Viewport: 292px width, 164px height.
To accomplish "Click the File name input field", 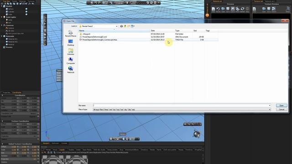I will pyautogui.click(x=182, y=105).
